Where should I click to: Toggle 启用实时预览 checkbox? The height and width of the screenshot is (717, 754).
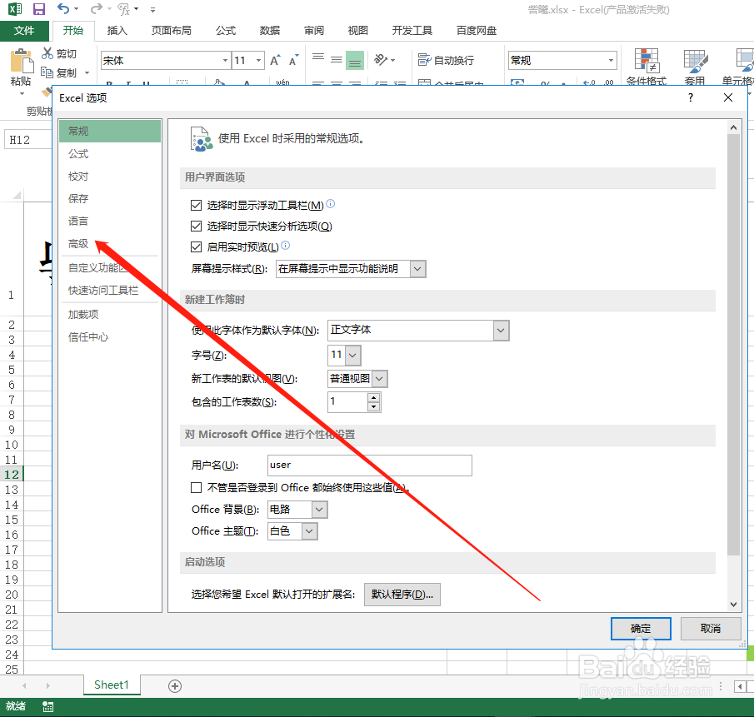(196, 247)
